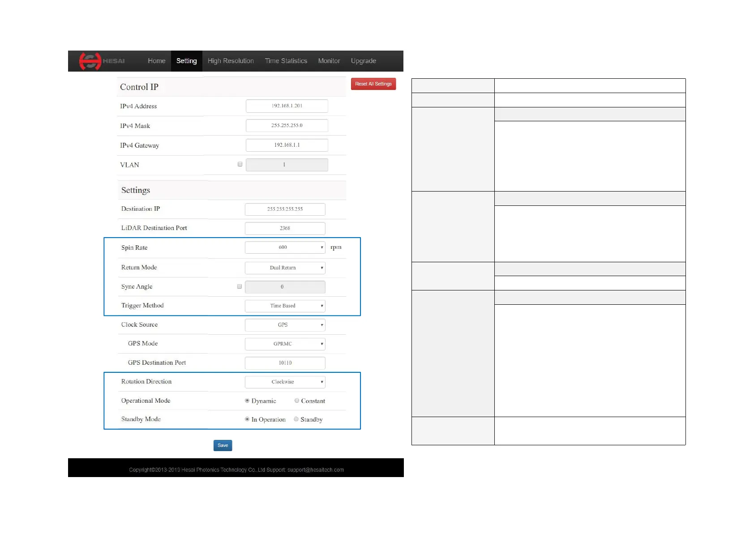Click the 'Rotation Direction' label
This screenshot has width=754, height=533.
click(x=146, y=381)
